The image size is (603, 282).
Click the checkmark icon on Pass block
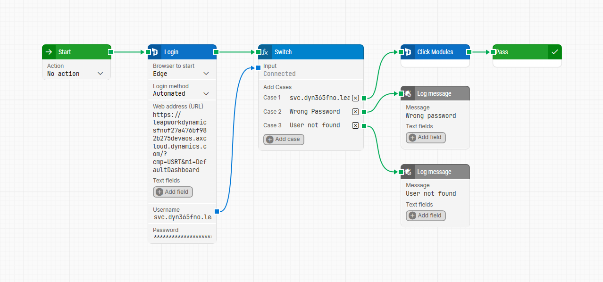click(x=554, y=52)
